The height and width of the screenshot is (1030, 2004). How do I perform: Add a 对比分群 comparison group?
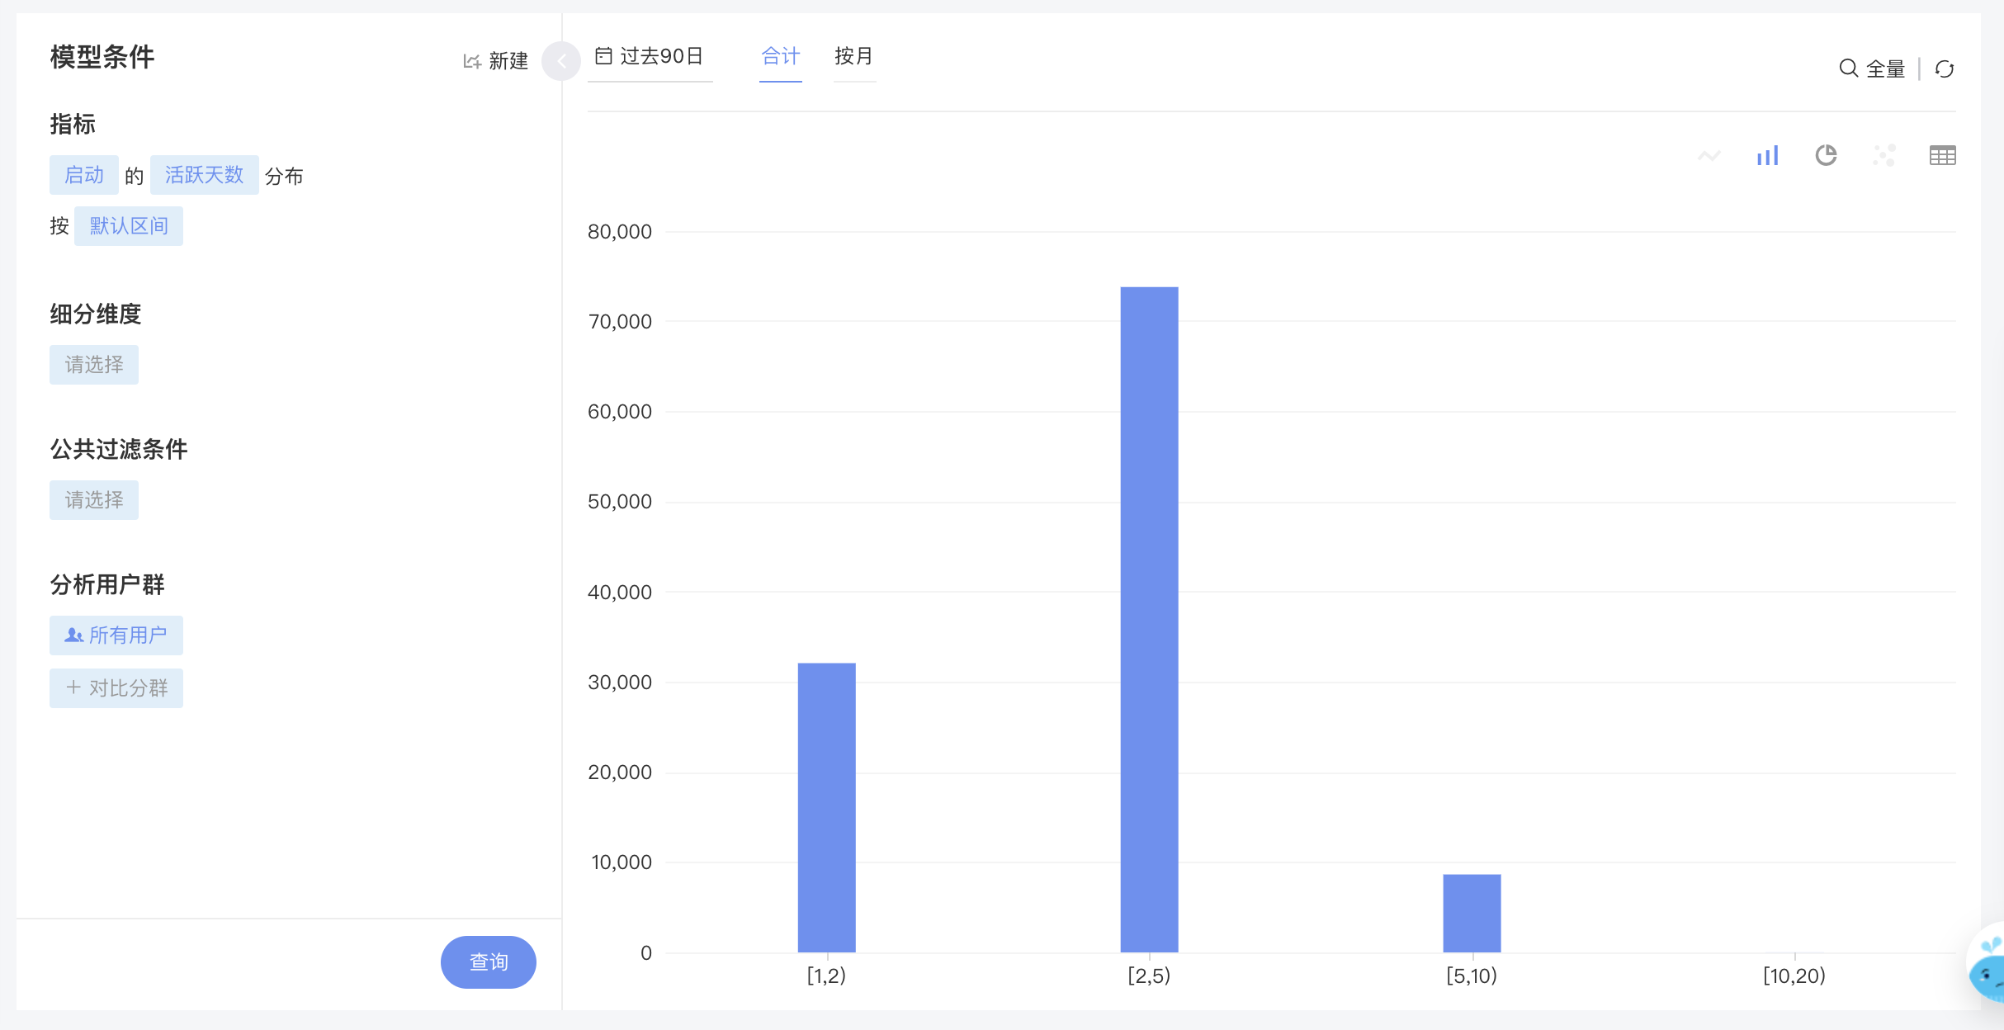116,688
